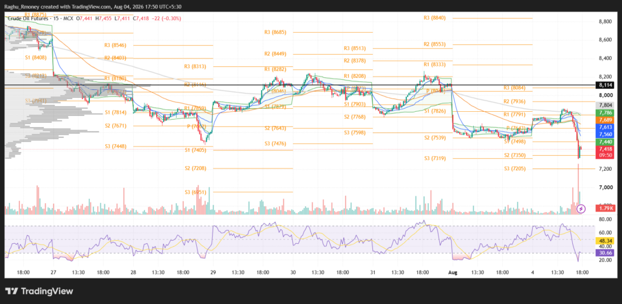
Task: Click the 1.79K volume tag
Action: coord(606,208)
